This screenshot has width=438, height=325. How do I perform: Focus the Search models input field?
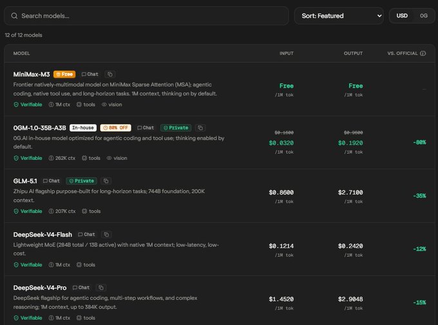146,16
